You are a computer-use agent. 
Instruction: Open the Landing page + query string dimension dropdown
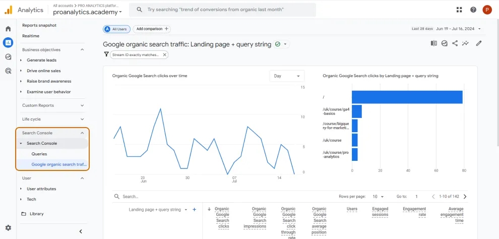(158, 209)
